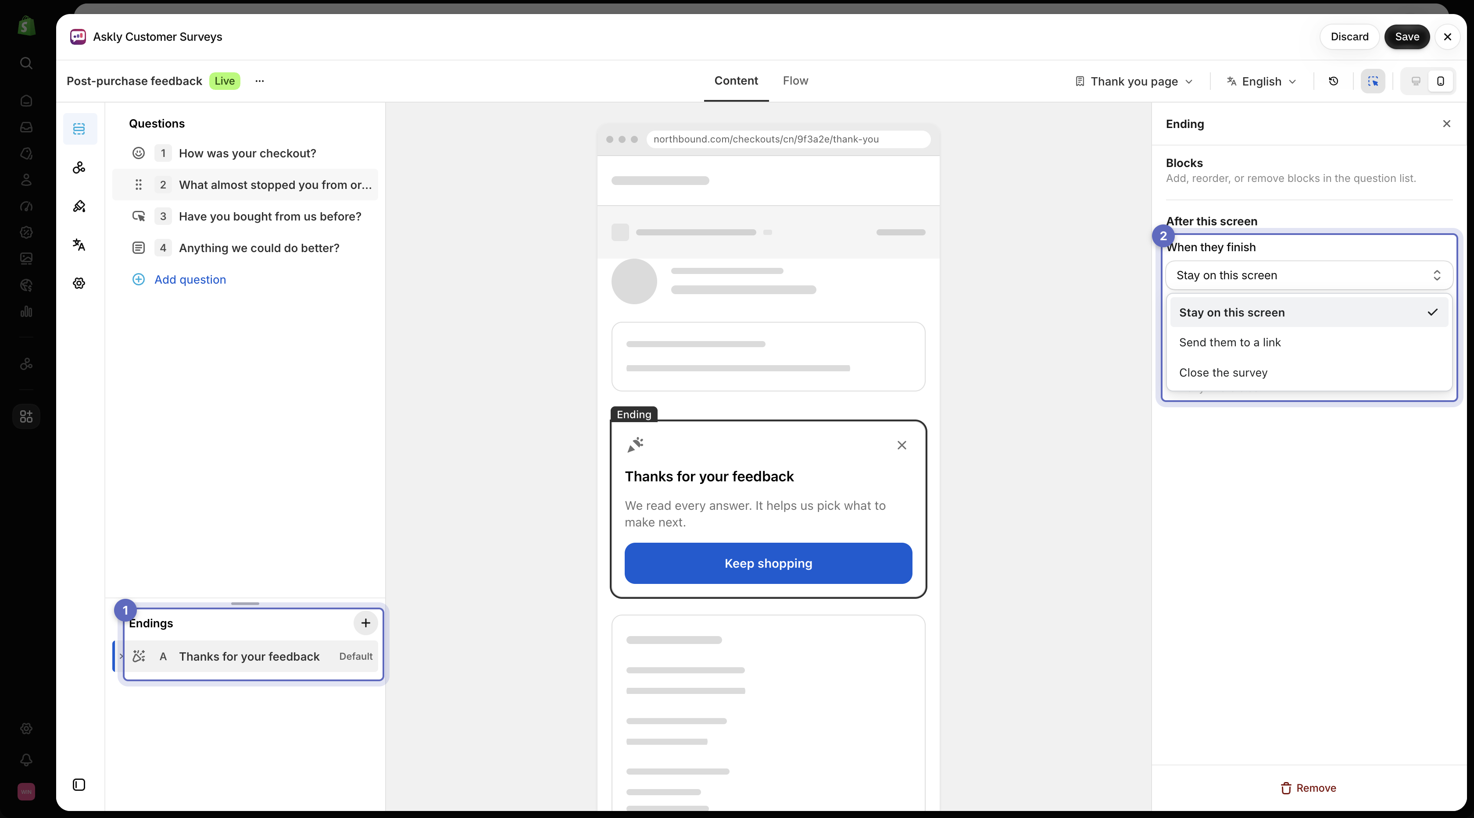Viewport: 1474px width, 818px height.
Task: Click the Keep shopping preview button
Action: point(768,563)
